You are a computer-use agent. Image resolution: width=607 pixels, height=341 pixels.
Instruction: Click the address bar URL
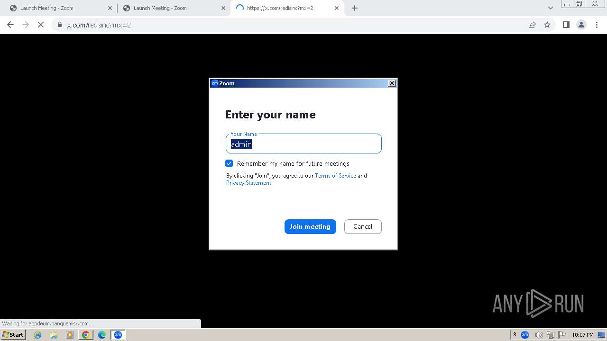(99, 25)
